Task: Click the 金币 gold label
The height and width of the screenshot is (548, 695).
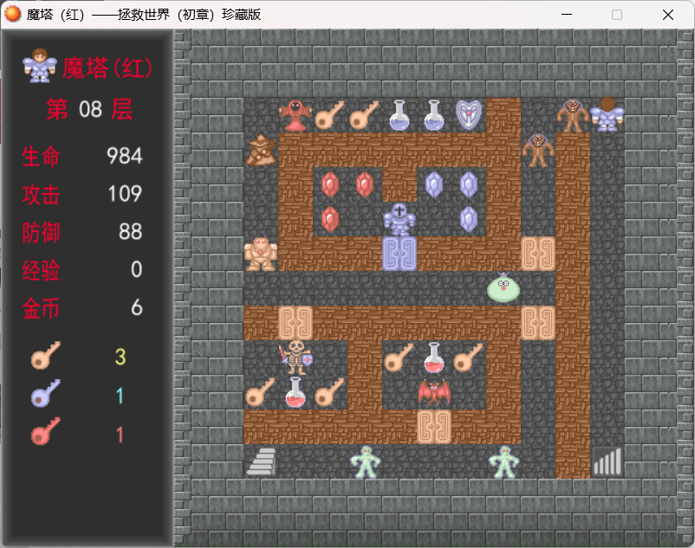Action: [x=41, y=308]
